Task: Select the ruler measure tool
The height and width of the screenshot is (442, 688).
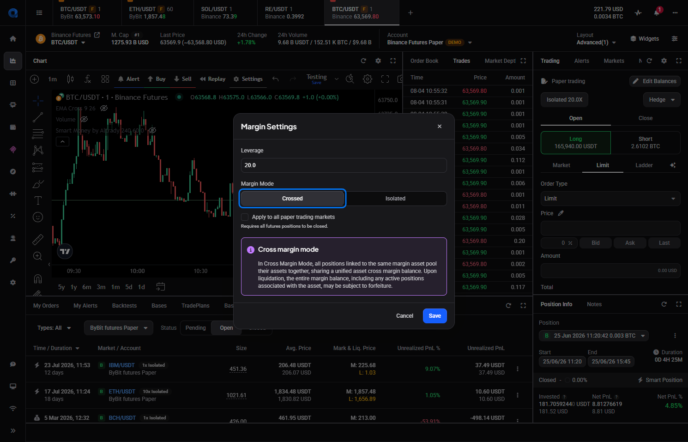Action: (38, 239)
